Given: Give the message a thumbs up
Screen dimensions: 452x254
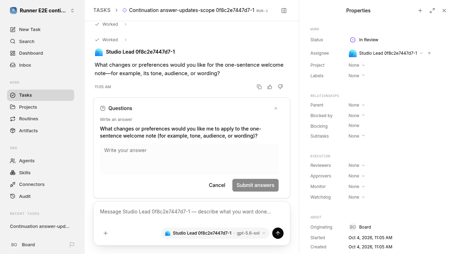Looking at the screenshot, I should click(270, 87).
